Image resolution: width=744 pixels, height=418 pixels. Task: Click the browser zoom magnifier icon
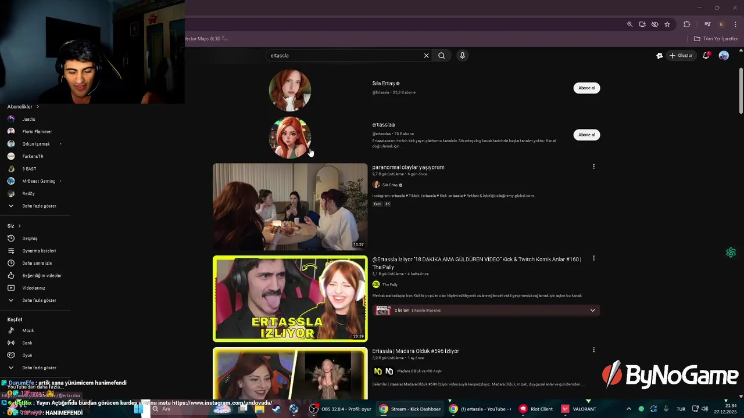pos(629,24)
